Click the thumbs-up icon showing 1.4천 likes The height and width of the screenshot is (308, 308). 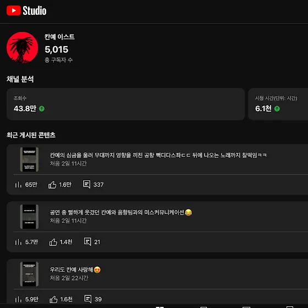coord(53,242)
